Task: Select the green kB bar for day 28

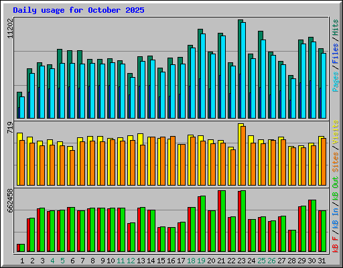Action: point(293,241)
